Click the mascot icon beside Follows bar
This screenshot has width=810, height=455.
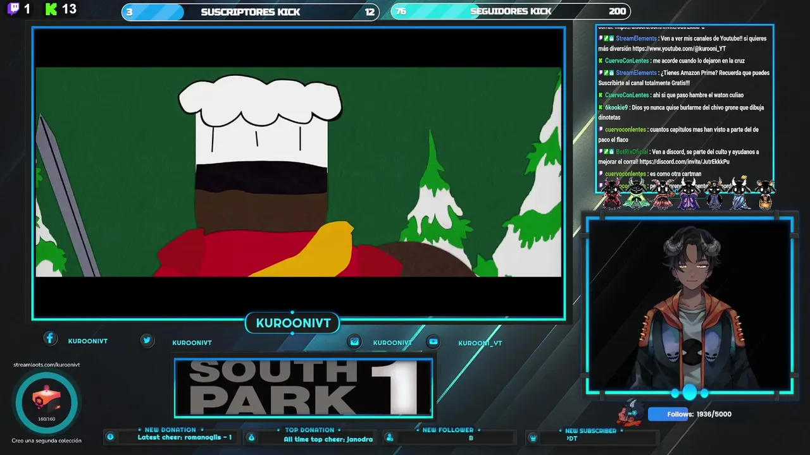[631, 413]
